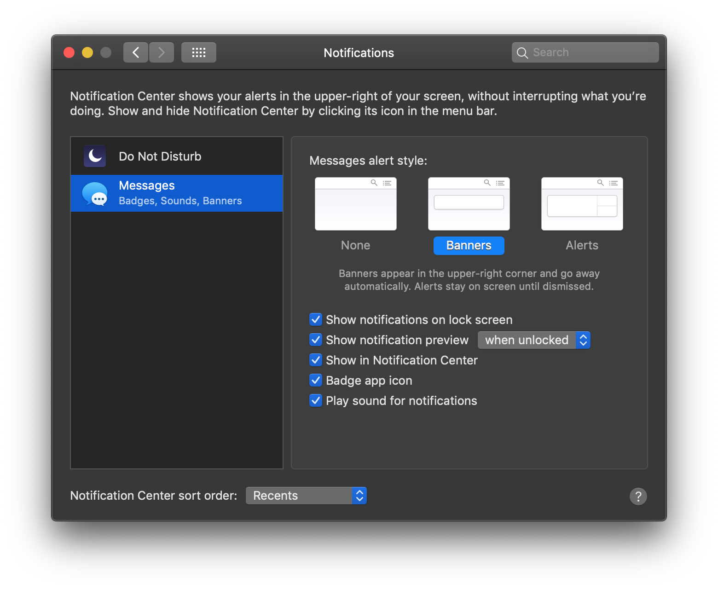Click the Messages app speech bubble icon

pyautogui.click(x=95, y=194)
